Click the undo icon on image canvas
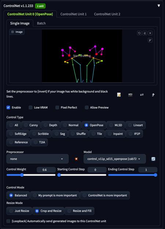This screenshot has height=229, width=165. click(139, 33)
